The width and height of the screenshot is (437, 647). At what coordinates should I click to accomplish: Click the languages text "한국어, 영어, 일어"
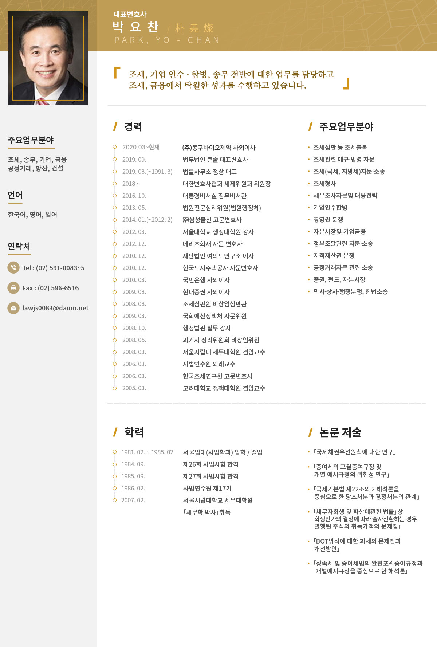32,215
